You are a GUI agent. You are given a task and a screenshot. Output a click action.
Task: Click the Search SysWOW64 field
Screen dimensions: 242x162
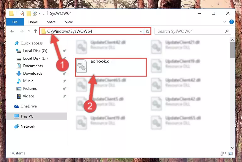click(x=193, y=32)
